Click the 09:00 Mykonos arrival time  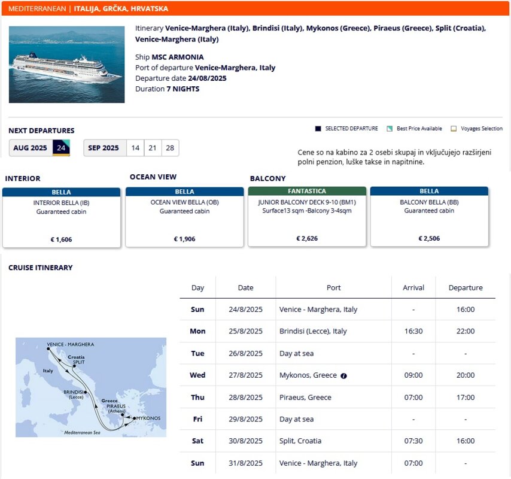point(413,375)
